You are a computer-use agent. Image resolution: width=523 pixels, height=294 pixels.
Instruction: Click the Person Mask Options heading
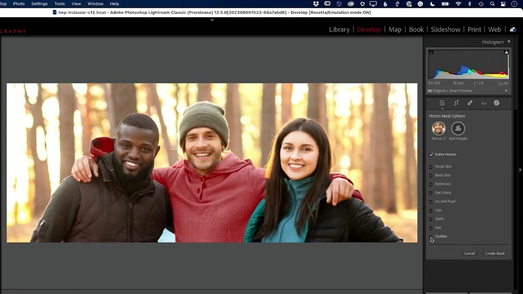(447, 116)
